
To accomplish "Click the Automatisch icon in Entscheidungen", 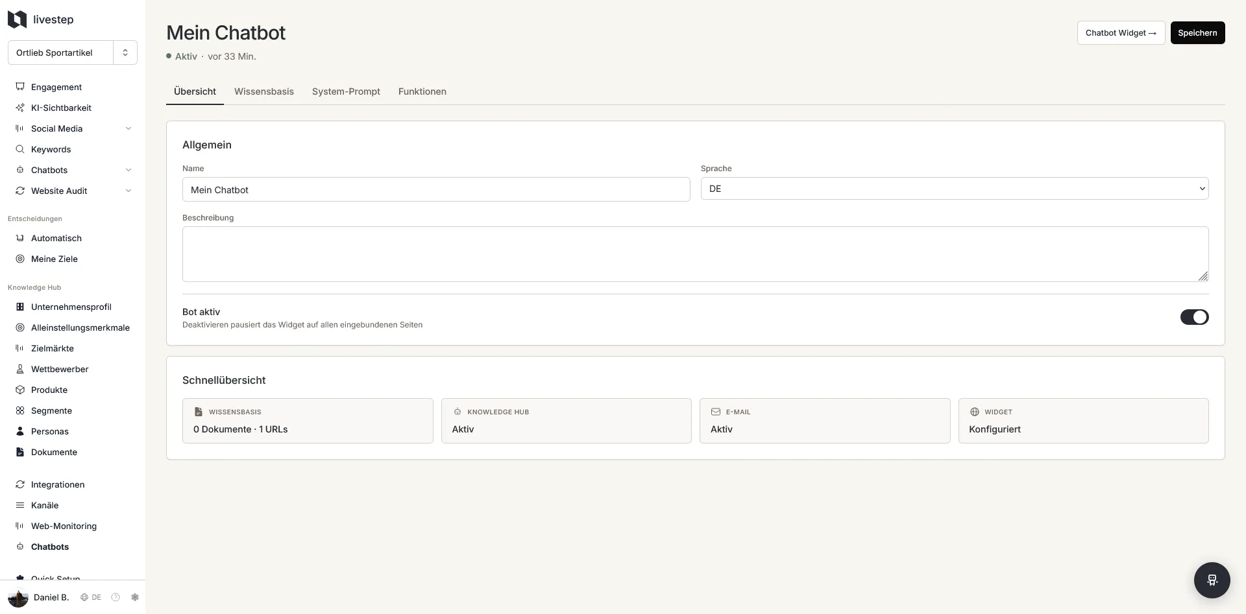I will 20,238.
